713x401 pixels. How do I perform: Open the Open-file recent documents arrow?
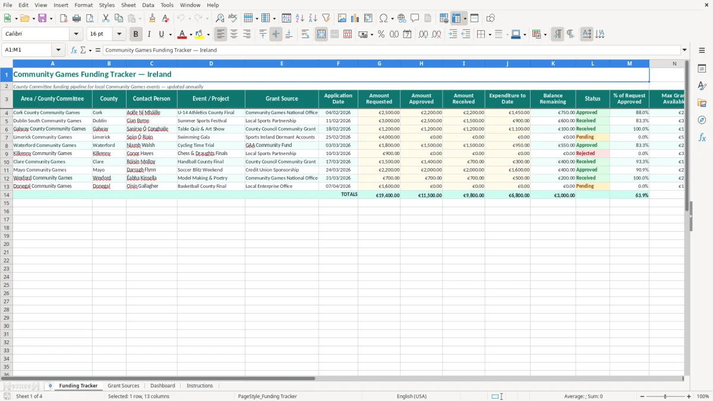(34, 18)
